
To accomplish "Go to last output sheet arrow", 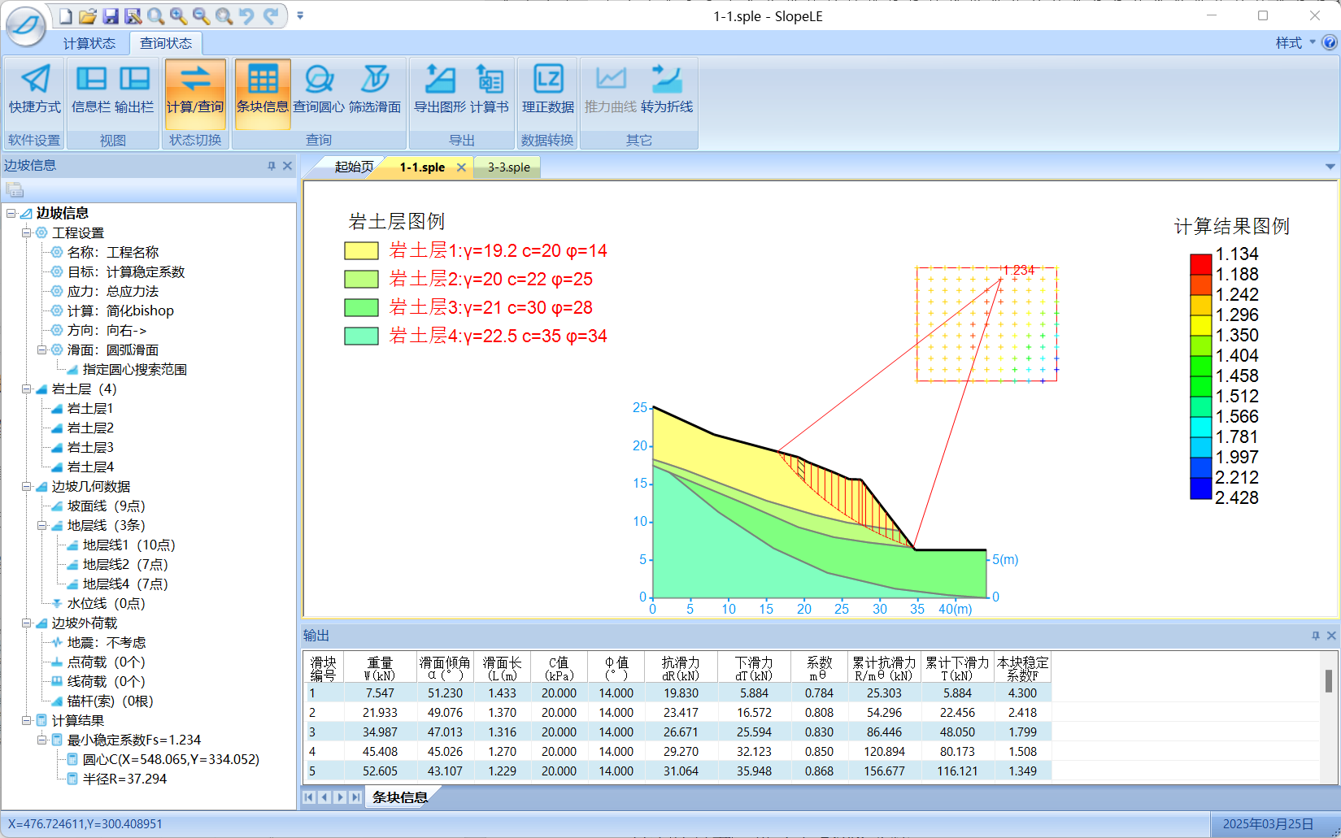I will click(355, 797).
